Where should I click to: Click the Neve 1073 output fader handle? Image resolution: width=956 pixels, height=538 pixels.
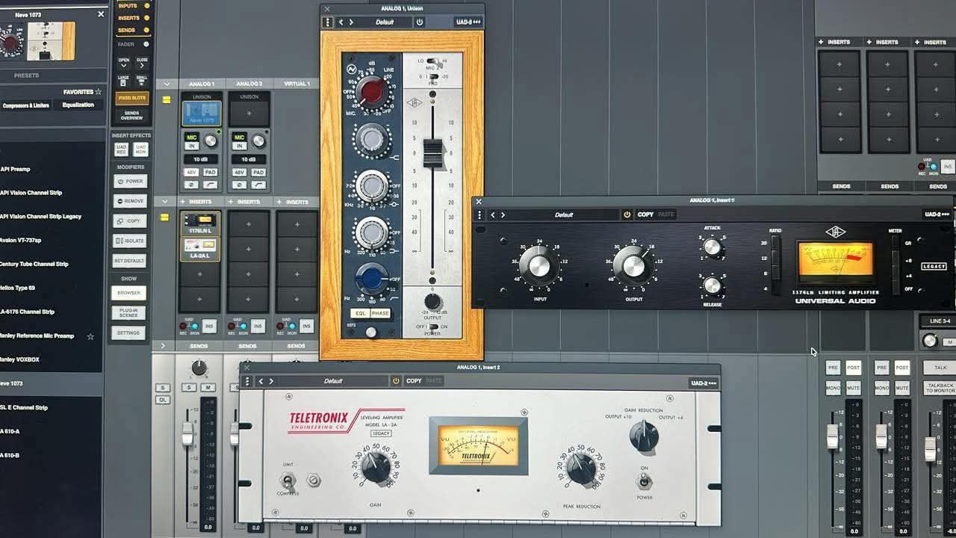point(432,152)
